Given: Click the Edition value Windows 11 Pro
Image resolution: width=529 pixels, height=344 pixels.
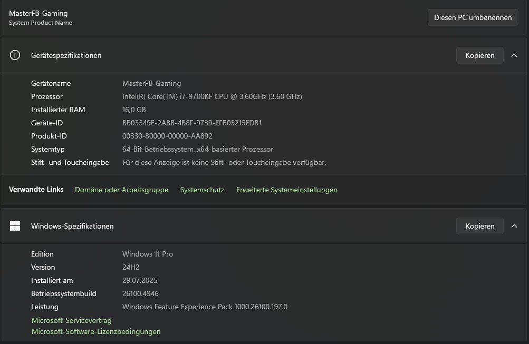Looking at the screenshot, I should 148,254.
